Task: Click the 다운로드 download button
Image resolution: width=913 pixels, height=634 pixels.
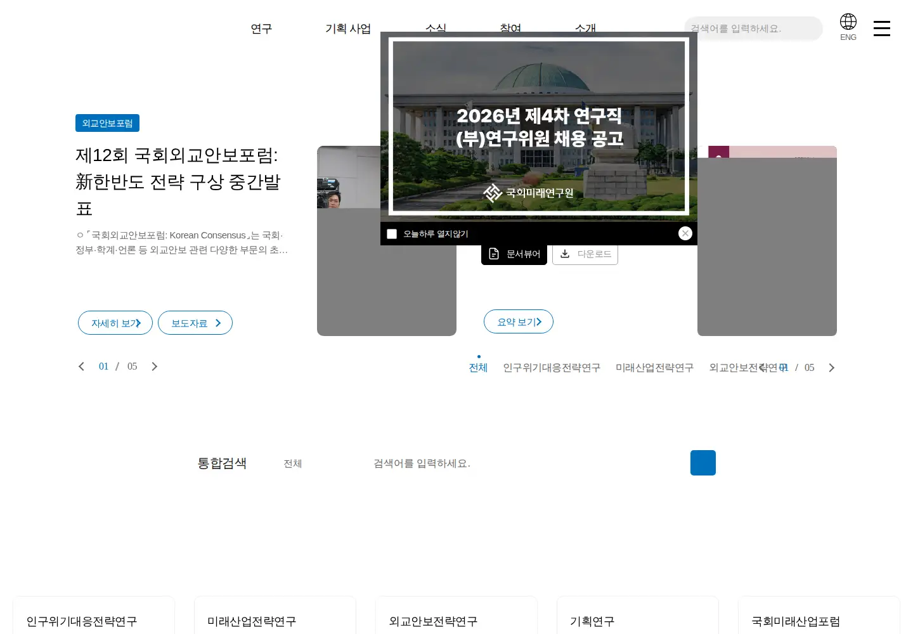Action: pyautogui.click(x=585, y=254)
